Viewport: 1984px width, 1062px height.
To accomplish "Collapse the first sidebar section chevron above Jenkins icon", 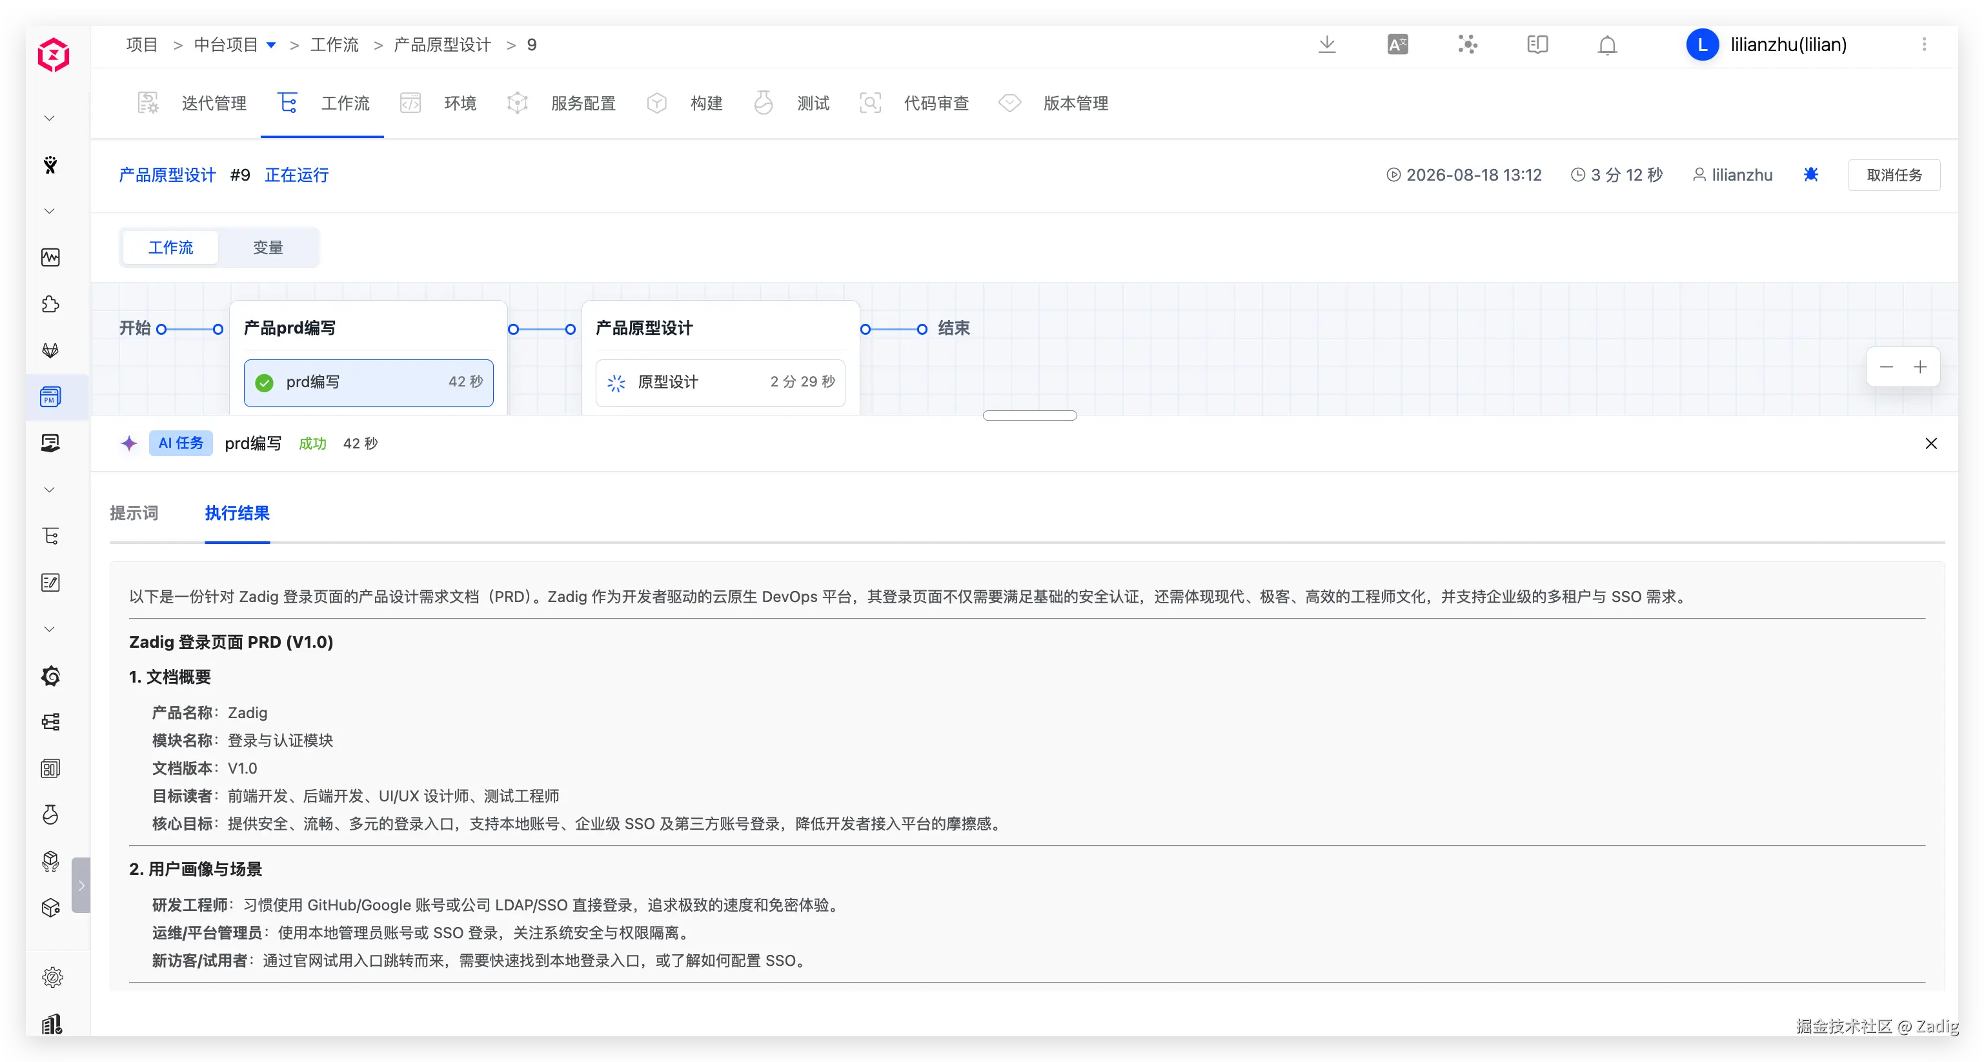I will [49, 118].
